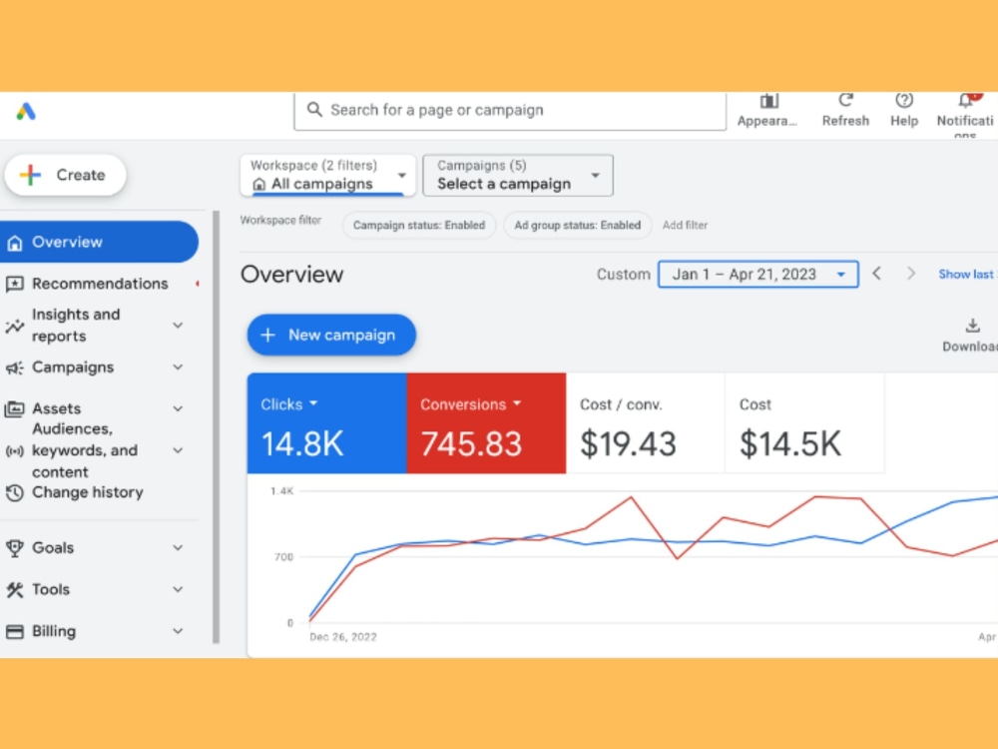
Task: Go to next date range arrow
Action: coord(911,274)
